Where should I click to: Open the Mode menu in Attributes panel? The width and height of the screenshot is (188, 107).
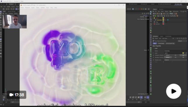pyautogui.click(x=156, y=38)
